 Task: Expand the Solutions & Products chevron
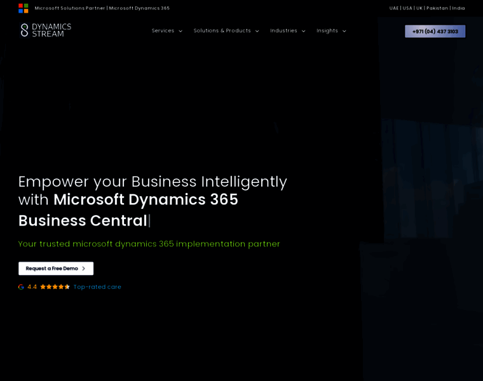click(257, 31)
